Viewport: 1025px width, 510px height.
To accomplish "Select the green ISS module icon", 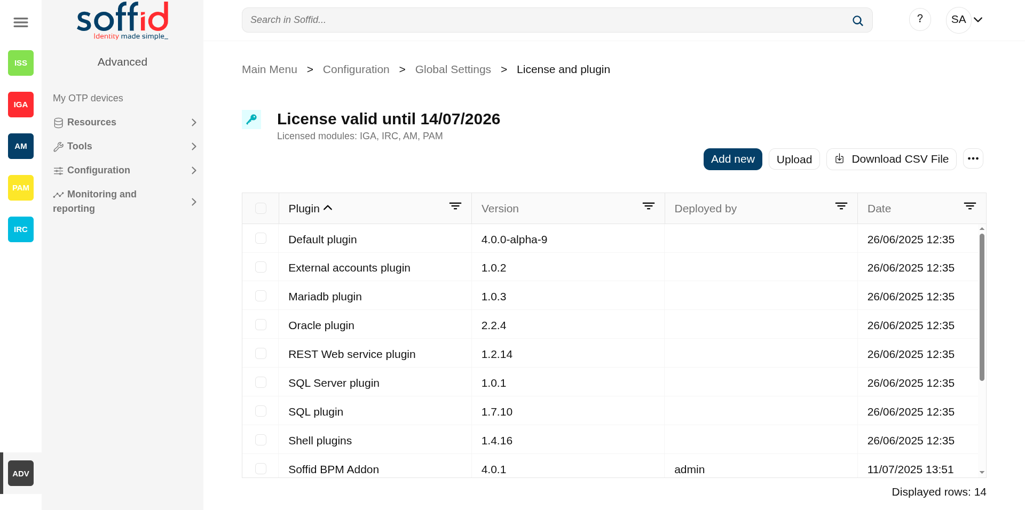I will click(x=21, y=63).
